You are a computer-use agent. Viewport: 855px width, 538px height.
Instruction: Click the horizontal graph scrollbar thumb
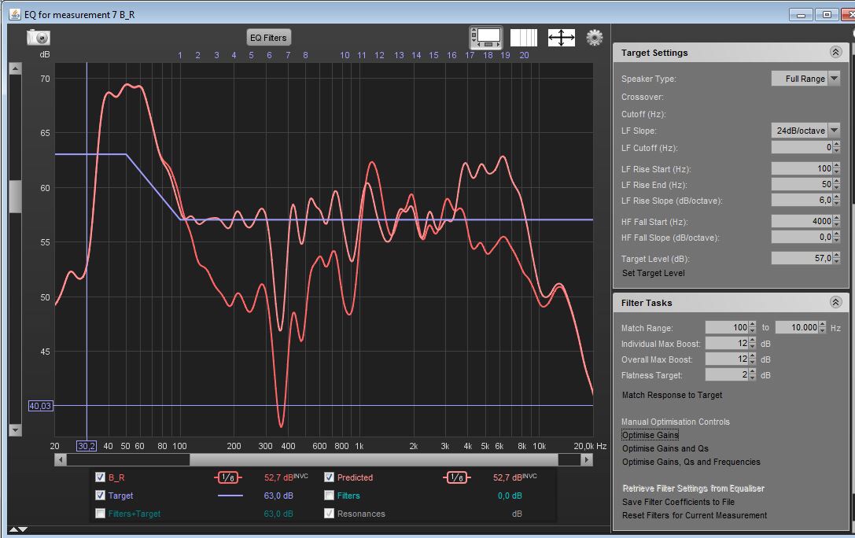point(374,460)
